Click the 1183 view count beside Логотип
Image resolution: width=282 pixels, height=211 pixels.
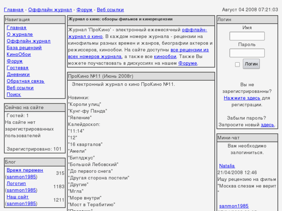(59, 187)
